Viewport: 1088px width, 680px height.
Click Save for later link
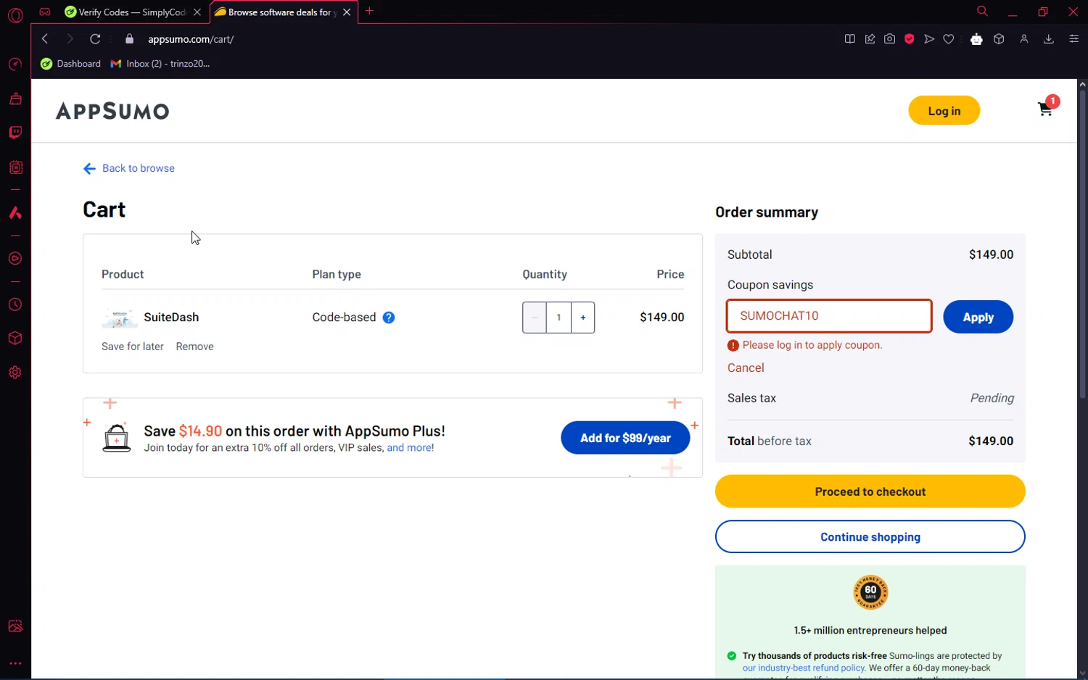click(x=133, y=347)
